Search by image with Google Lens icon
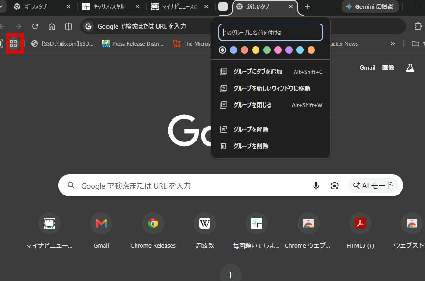Viewport: 425px width, 281px height. pos(334,186)
